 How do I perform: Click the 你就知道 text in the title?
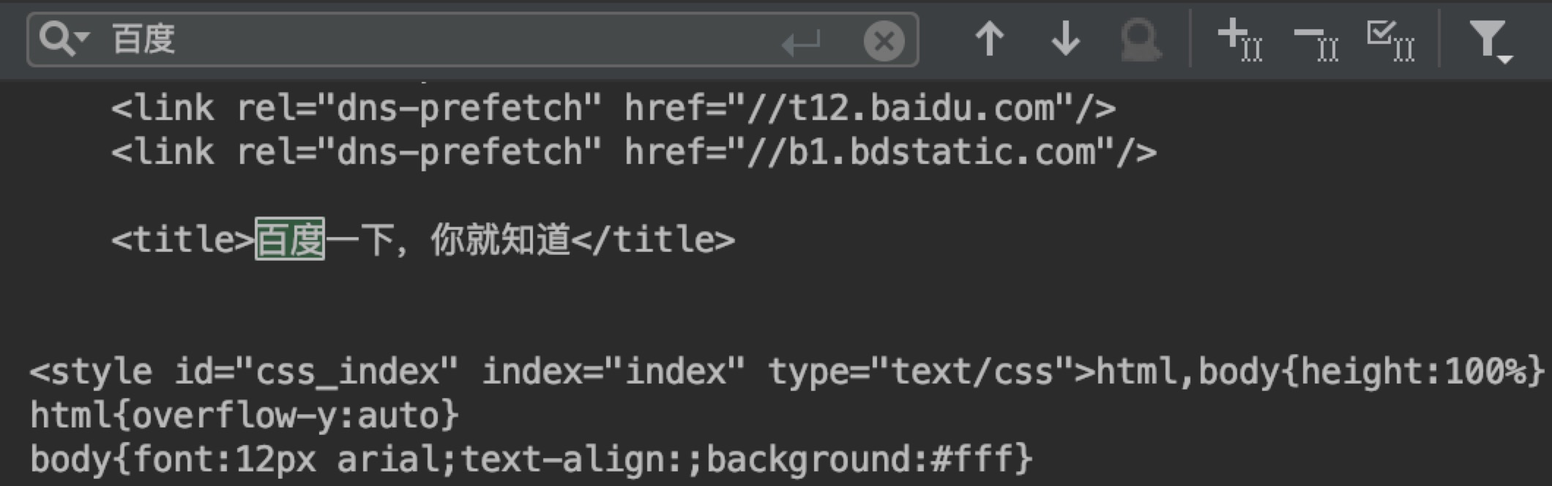pos(500,239)
